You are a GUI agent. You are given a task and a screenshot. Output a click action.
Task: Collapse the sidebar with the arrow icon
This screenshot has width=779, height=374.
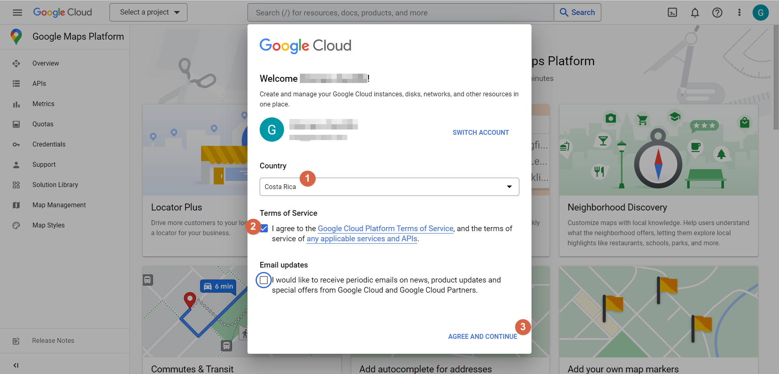tap(16, 365)
